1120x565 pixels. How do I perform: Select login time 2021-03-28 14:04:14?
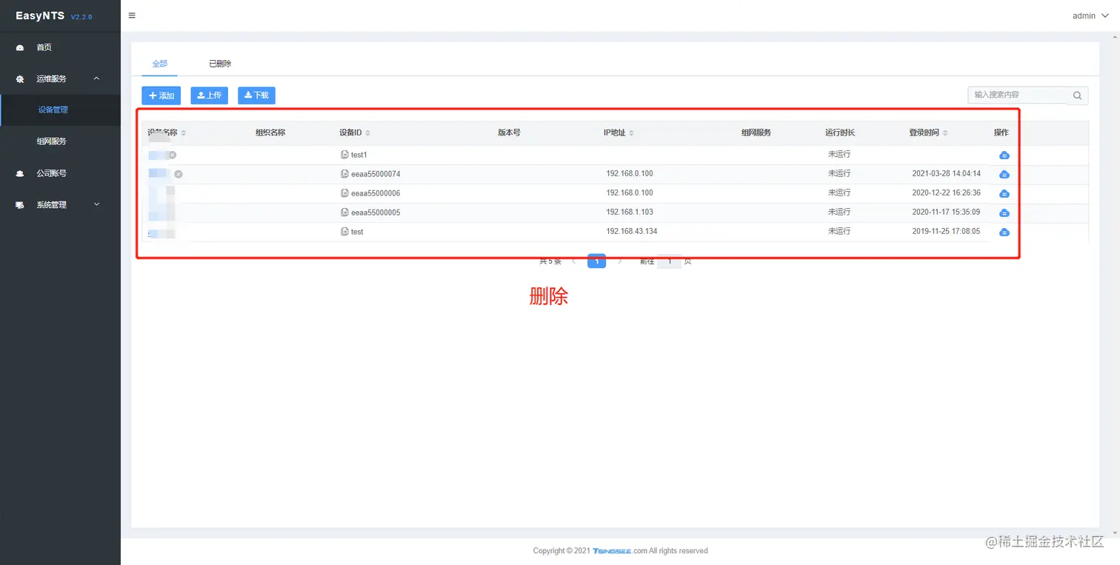pyautogui.click(x=947, y=173)
